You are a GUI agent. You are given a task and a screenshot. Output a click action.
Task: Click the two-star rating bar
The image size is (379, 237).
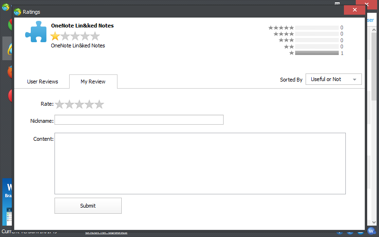(x=317, y=46)
